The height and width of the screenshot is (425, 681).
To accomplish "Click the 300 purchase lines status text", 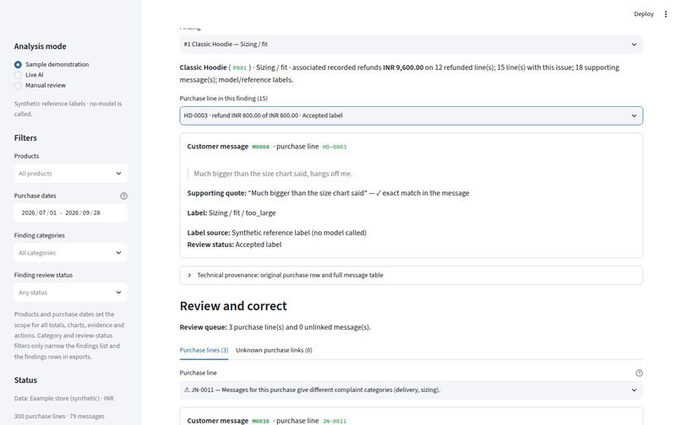I will point(59,417).
